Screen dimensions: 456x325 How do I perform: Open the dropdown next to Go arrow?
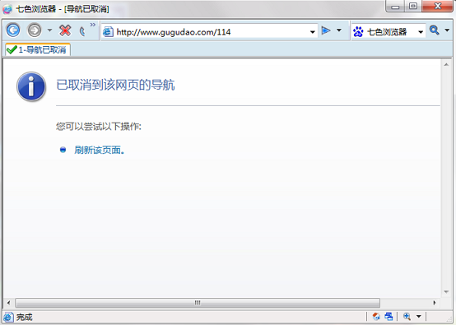[x=339, y=30]
